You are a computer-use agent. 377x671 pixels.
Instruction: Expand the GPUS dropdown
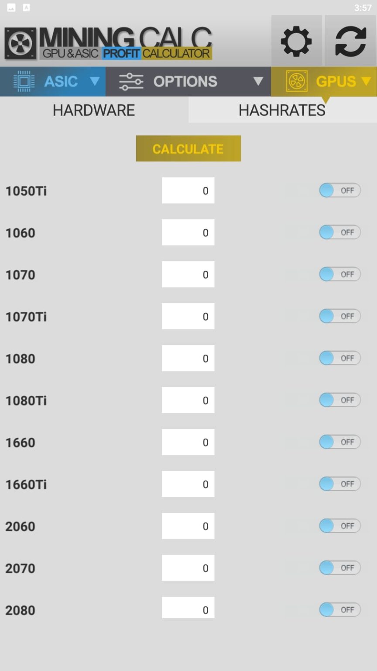[366, 81]
